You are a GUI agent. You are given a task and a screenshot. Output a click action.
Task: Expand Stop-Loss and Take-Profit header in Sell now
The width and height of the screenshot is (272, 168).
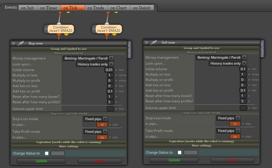201,113
